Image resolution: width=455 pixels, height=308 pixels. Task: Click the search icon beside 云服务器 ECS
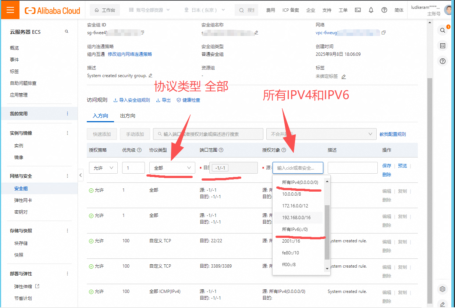(67, 32)
